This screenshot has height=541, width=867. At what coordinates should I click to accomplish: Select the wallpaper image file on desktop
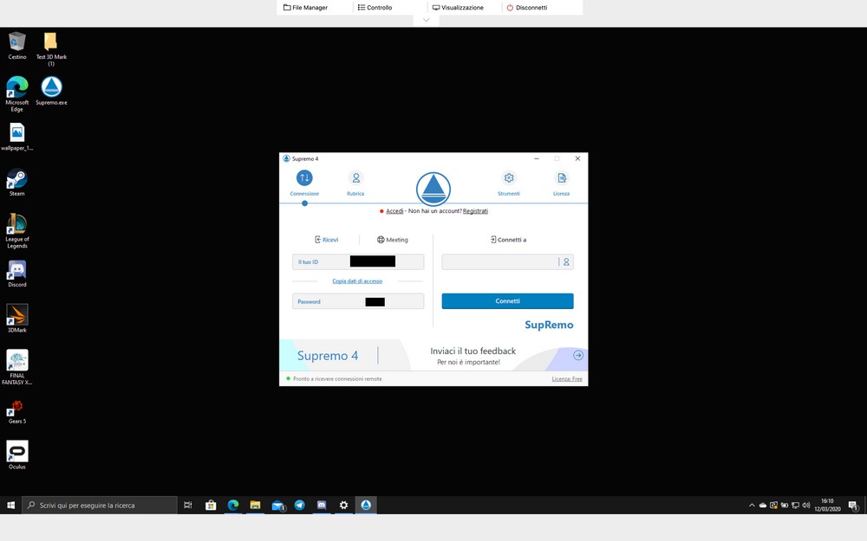click(x=17, y=137)
